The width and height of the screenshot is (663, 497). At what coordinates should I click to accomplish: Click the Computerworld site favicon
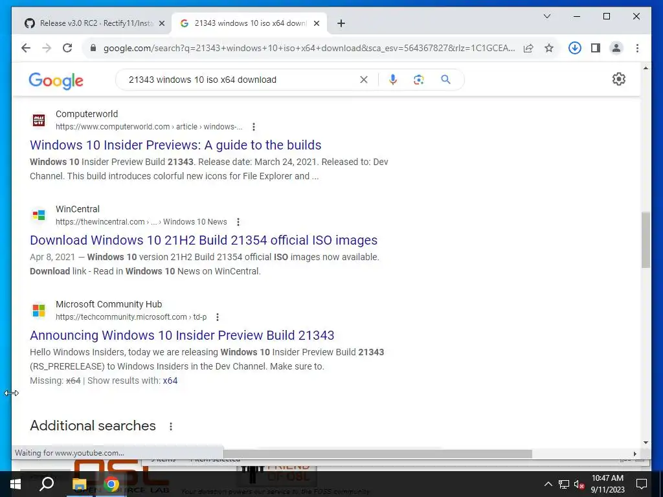[x=38, y=120]
